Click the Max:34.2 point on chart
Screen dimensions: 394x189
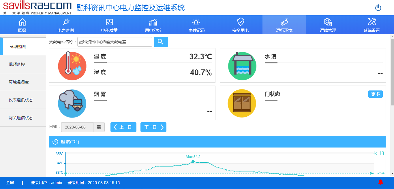point(193,162)
